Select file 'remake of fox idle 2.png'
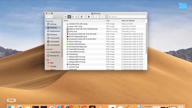Image resolution: width=192 pixels, height=108 pixels. tap(78, 24)
